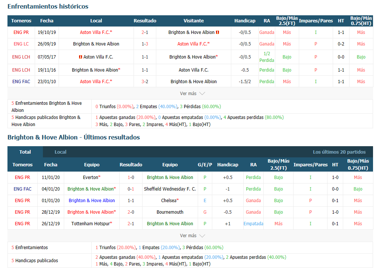The image size is (379, 270).
Task: Expand 'Ver más' under Enfrentamientos históricos
Action: click(x=192, y=94)
